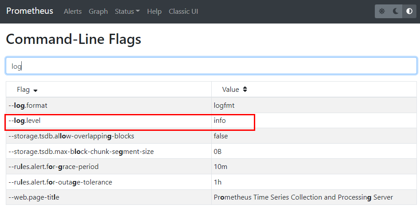
Task: Click the Value column header
Action: pyautogui.click(x=314, y=90)
